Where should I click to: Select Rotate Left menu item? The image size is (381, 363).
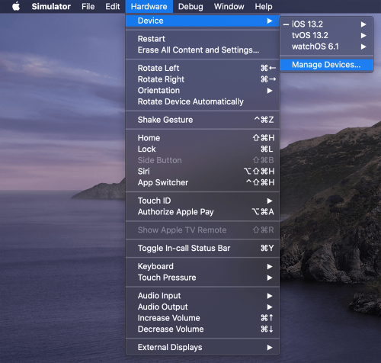pyautogui.click(x=203, y=68)
